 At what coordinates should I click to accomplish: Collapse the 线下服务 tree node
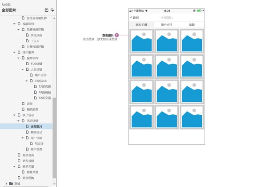coord(15,52)
